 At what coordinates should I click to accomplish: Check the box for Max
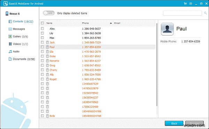(42, 38)
